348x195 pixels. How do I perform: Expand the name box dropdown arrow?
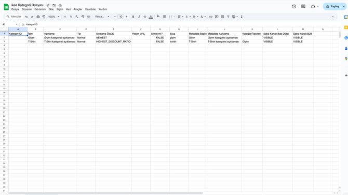pyautogui.click(x=17, y=24)
